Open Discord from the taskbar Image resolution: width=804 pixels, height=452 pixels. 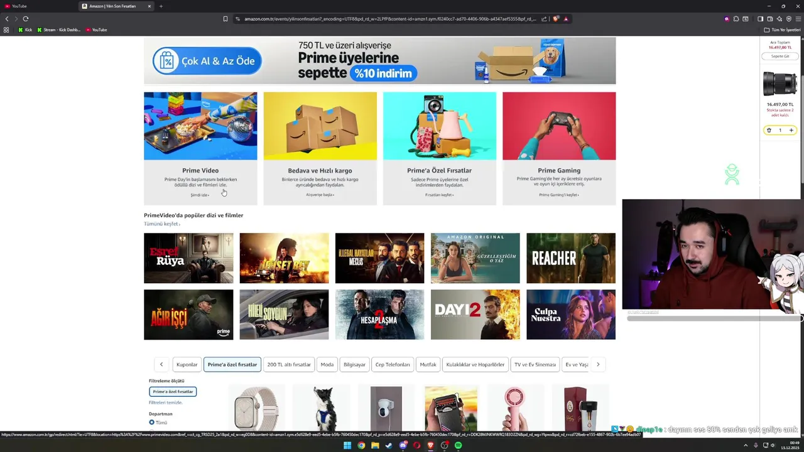pos(403,446)
